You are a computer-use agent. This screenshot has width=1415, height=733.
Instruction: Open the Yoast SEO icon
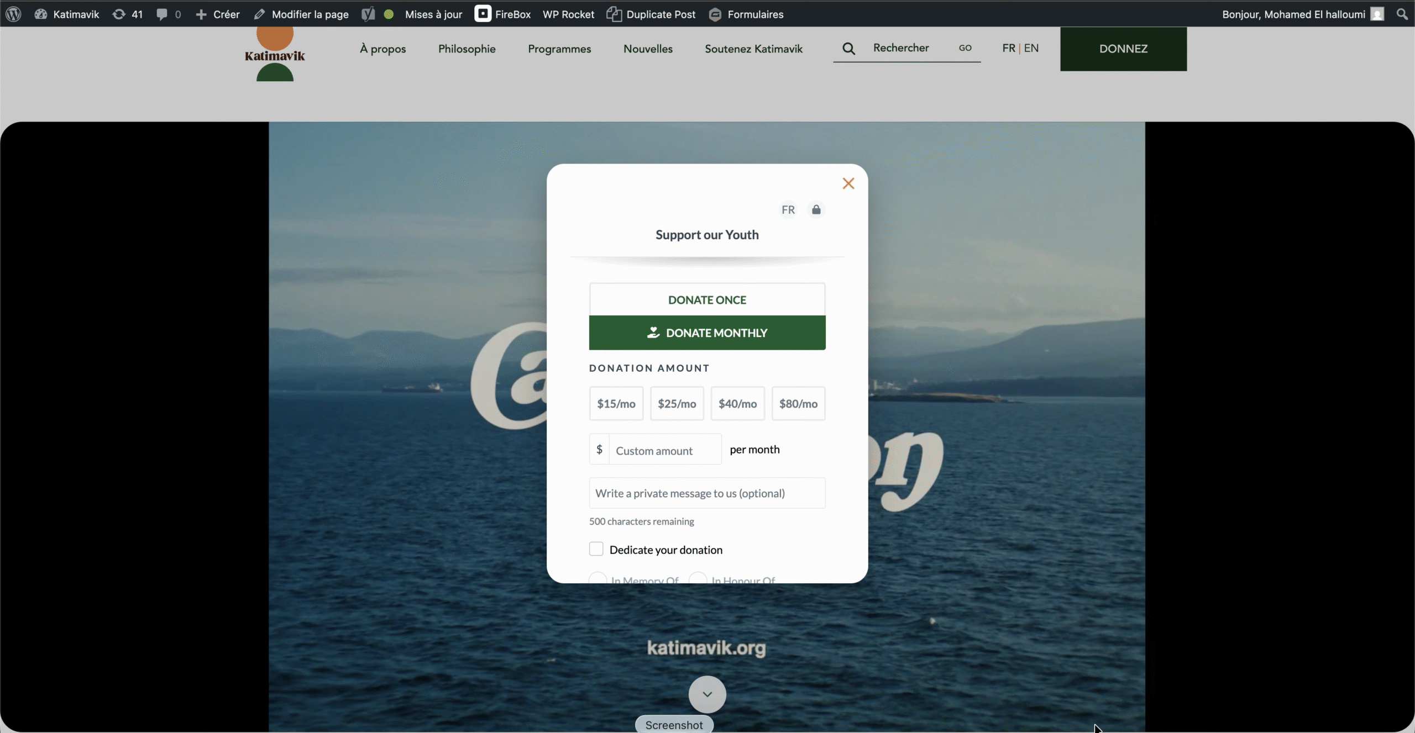pyautogui.click(x=368, y=14)
